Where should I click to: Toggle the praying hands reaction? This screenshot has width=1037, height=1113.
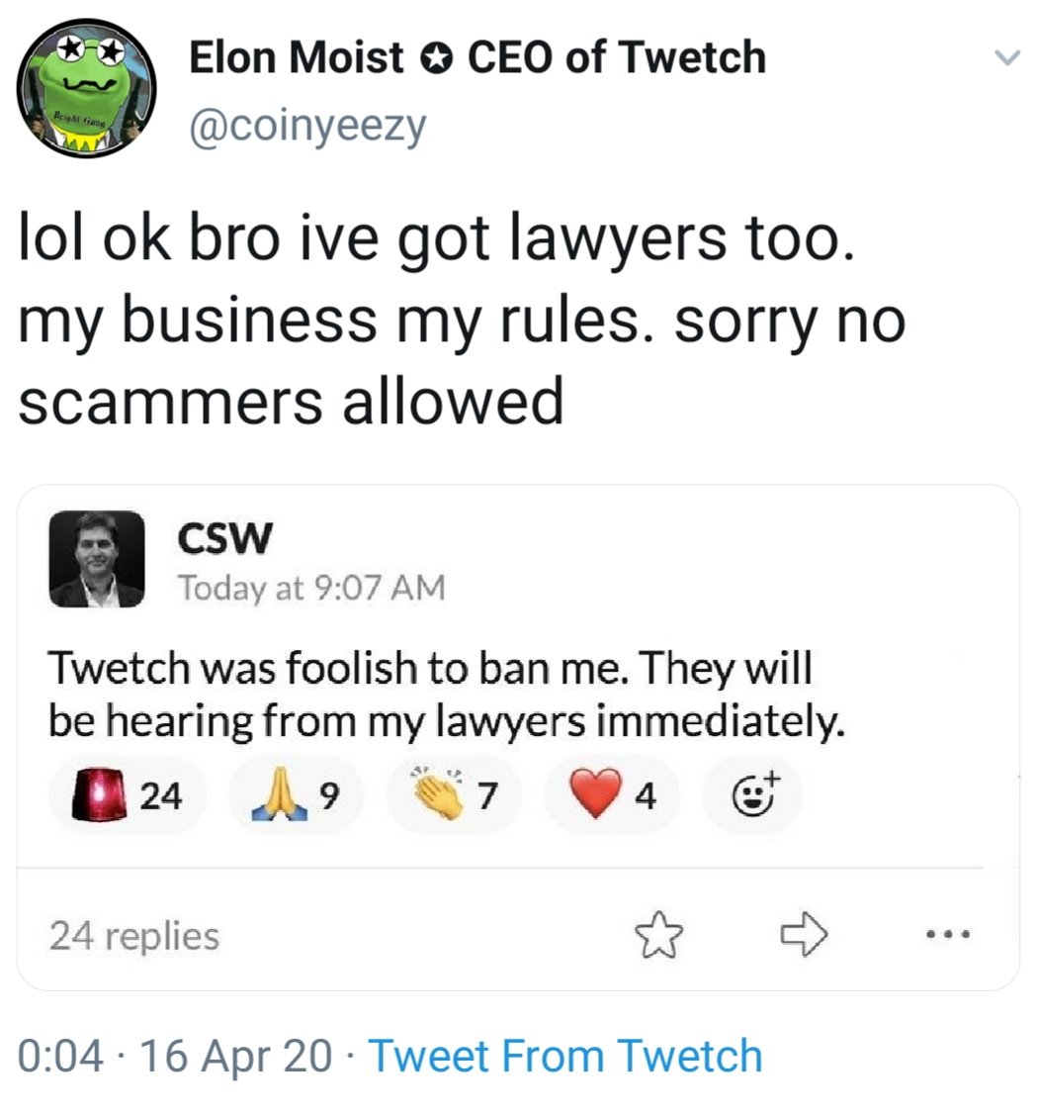click(295, 795)
